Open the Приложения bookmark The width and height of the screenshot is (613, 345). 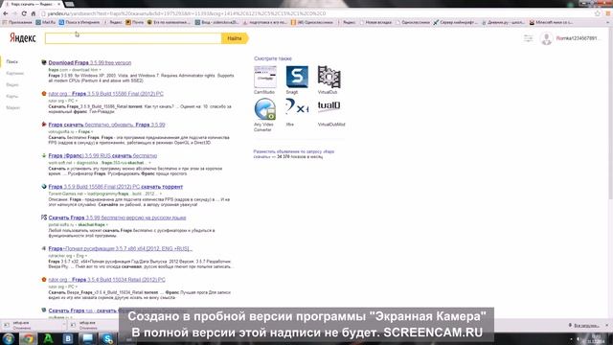click(17, 22)
